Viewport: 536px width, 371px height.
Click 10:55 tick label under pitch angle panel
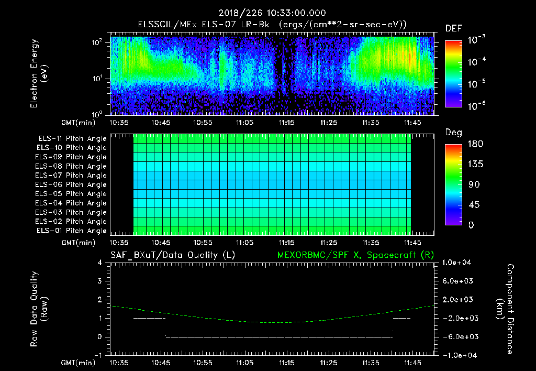pos(203,243)
